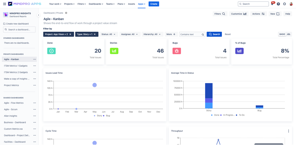
Task: Click the blue Search filter button
Action: 214,34
